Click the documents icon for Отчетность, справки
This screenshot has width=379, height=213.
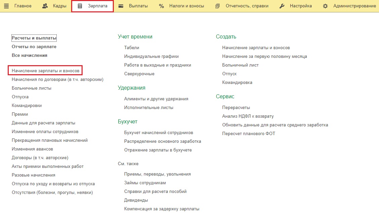tap(218, 6)
